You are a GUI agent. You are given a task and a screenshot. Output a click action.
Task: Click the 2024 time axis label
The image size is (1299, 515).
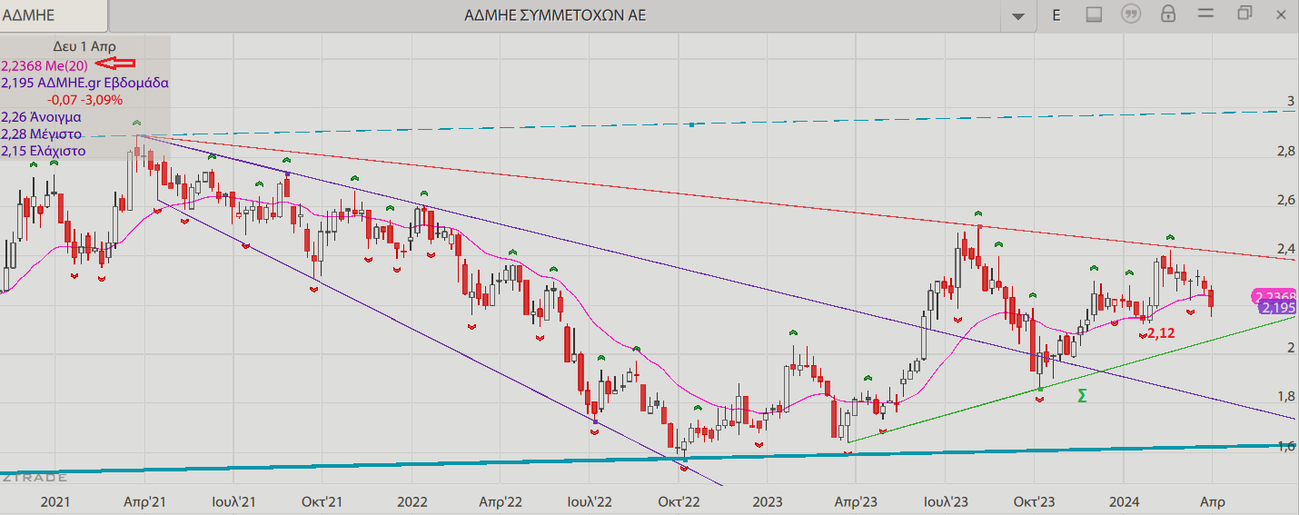click(1123, 500)
